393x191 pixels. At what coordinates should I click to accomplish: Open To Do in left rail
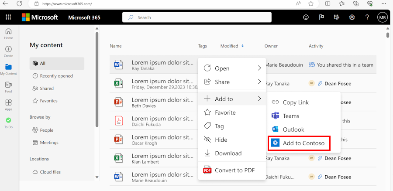click(8, 123)
